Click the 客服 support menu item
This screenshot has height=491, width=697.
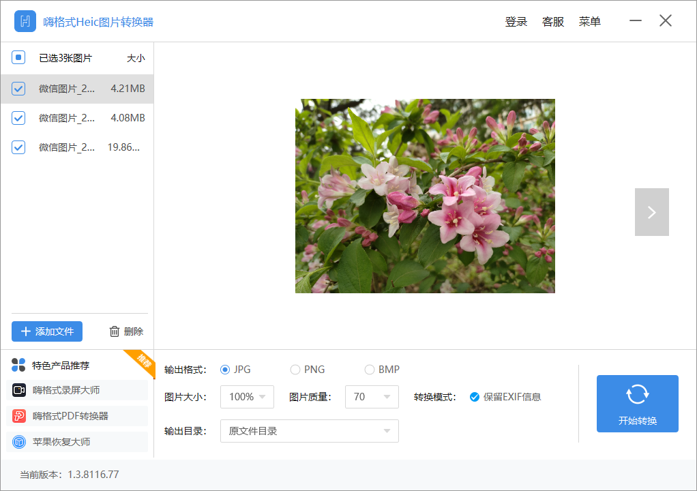[x=552, y=21]
